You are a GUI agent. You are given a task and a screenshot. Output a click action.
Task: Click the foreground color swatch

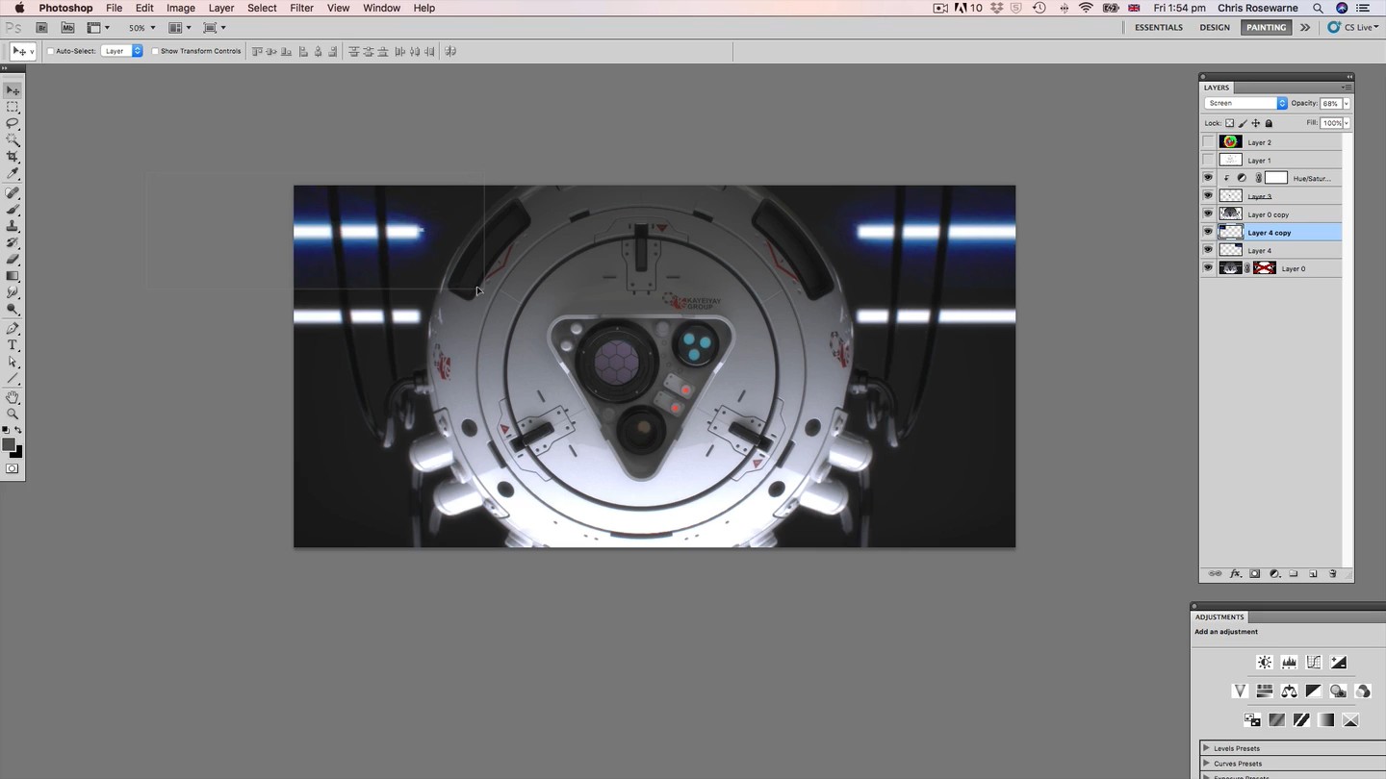point(9,445)
